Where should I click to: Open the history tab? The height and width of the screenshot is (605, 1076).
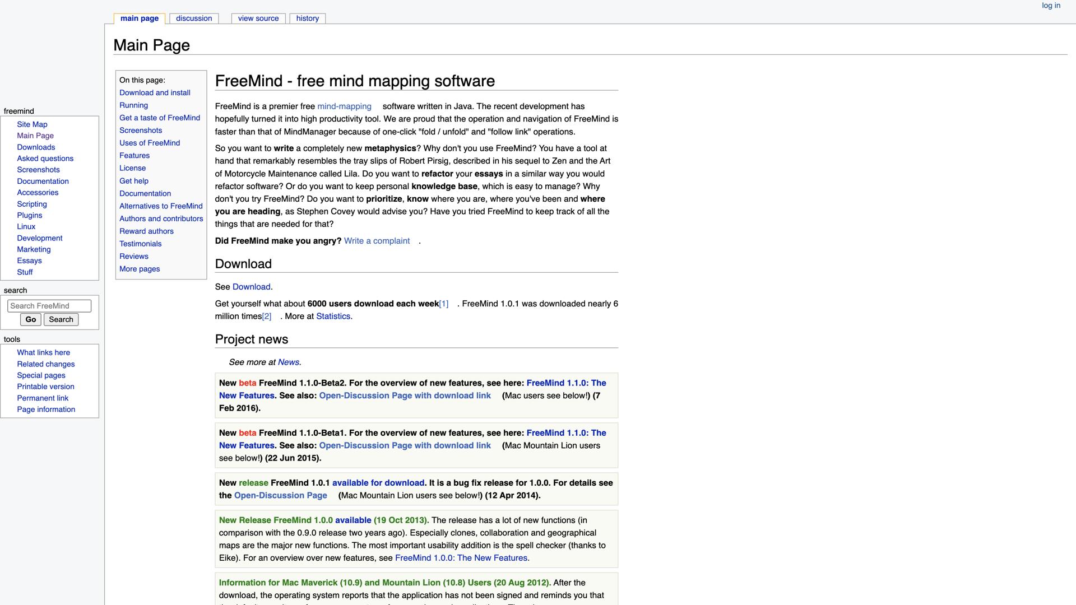tap(307, 18)
